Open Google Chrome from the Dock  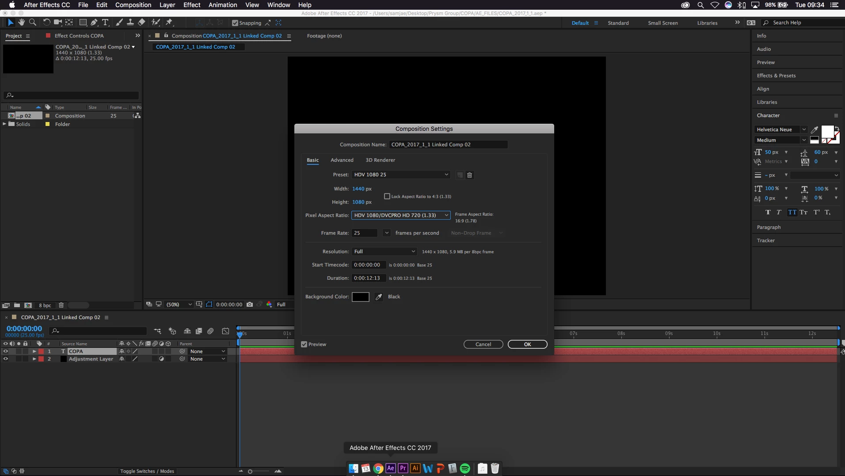tap(378, 468)
